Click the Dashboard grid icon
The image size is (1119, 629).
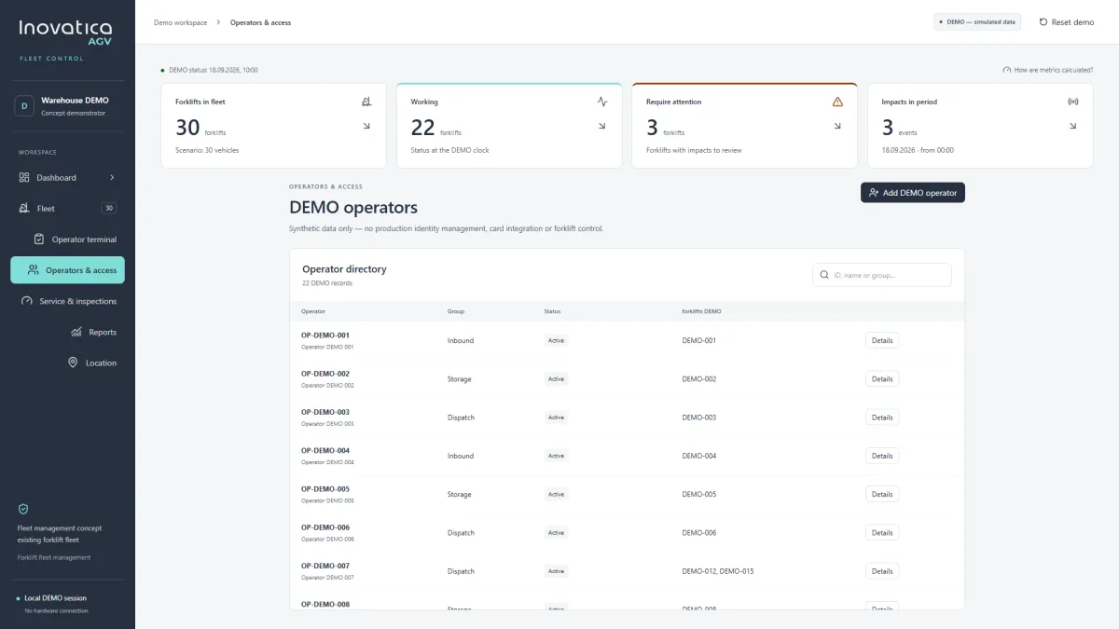[24, 177]
